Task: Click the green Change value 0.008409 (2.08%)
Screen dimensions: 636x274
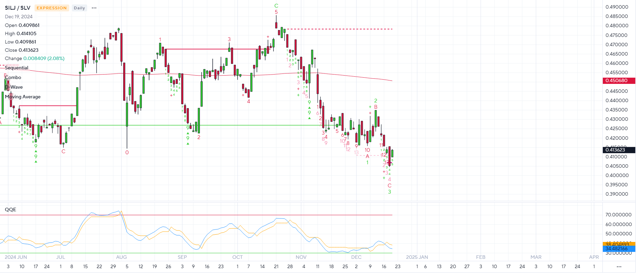Action: pos(44,59)
